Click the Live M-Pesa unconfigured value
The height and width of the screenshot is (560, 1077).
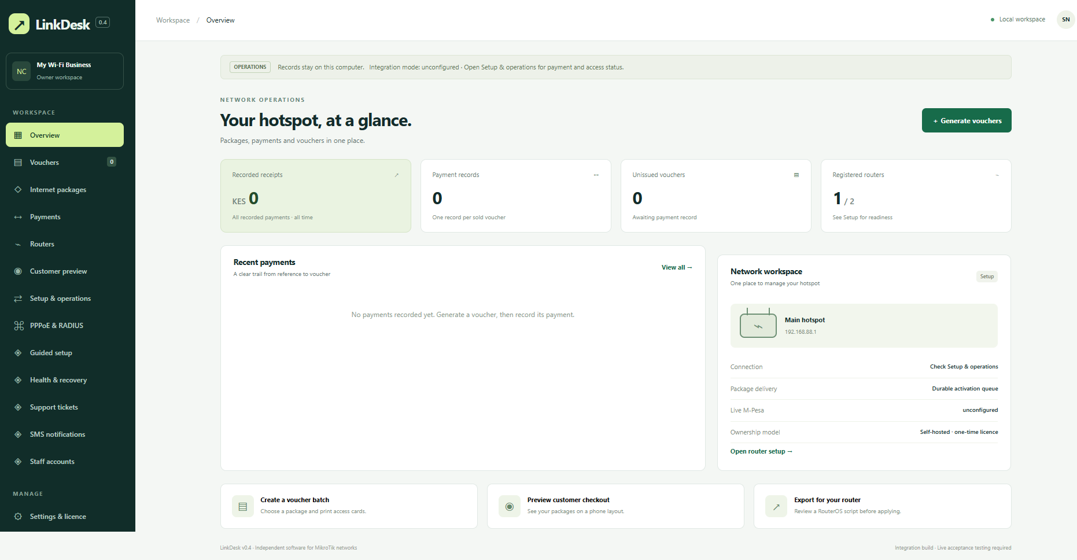pos(980,410)
